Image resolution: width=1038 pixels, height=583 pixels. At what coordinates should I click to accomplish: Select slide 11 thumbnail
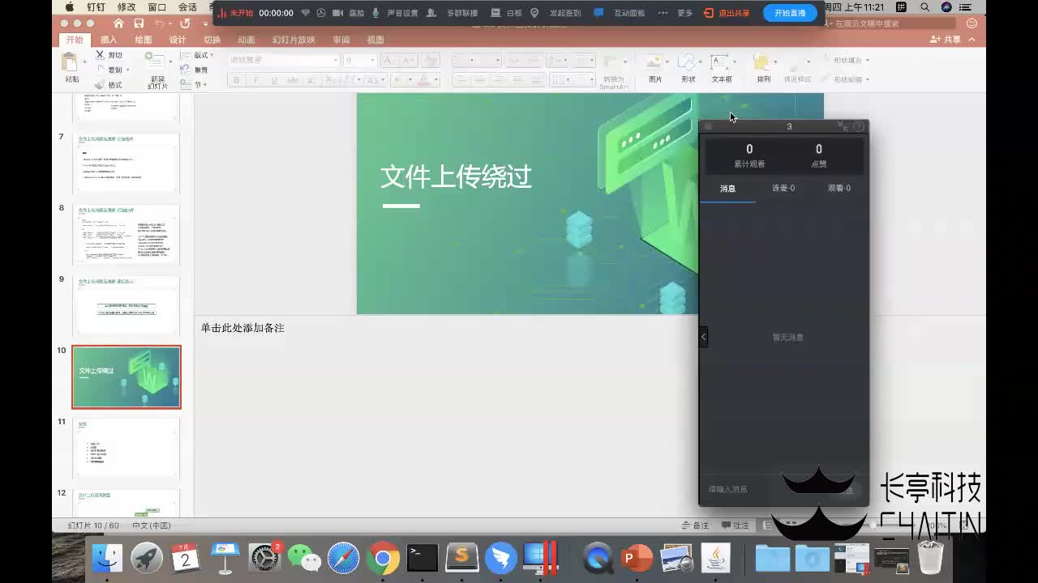click(126, 448)
